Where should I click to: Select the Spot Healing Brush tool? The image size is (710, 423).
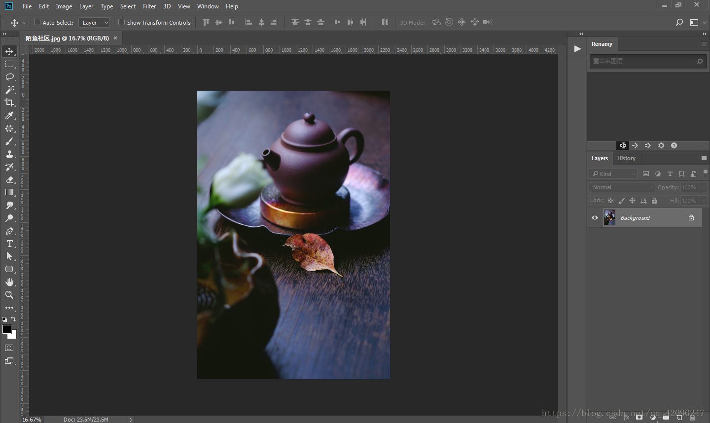coord(9,128)
